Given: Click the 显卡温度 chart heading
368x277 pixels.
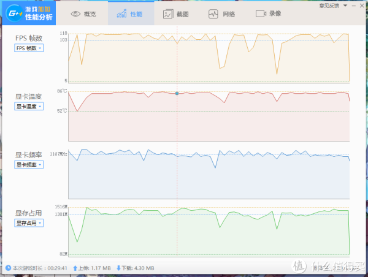Looking at the screenshot, I should 28,96.
